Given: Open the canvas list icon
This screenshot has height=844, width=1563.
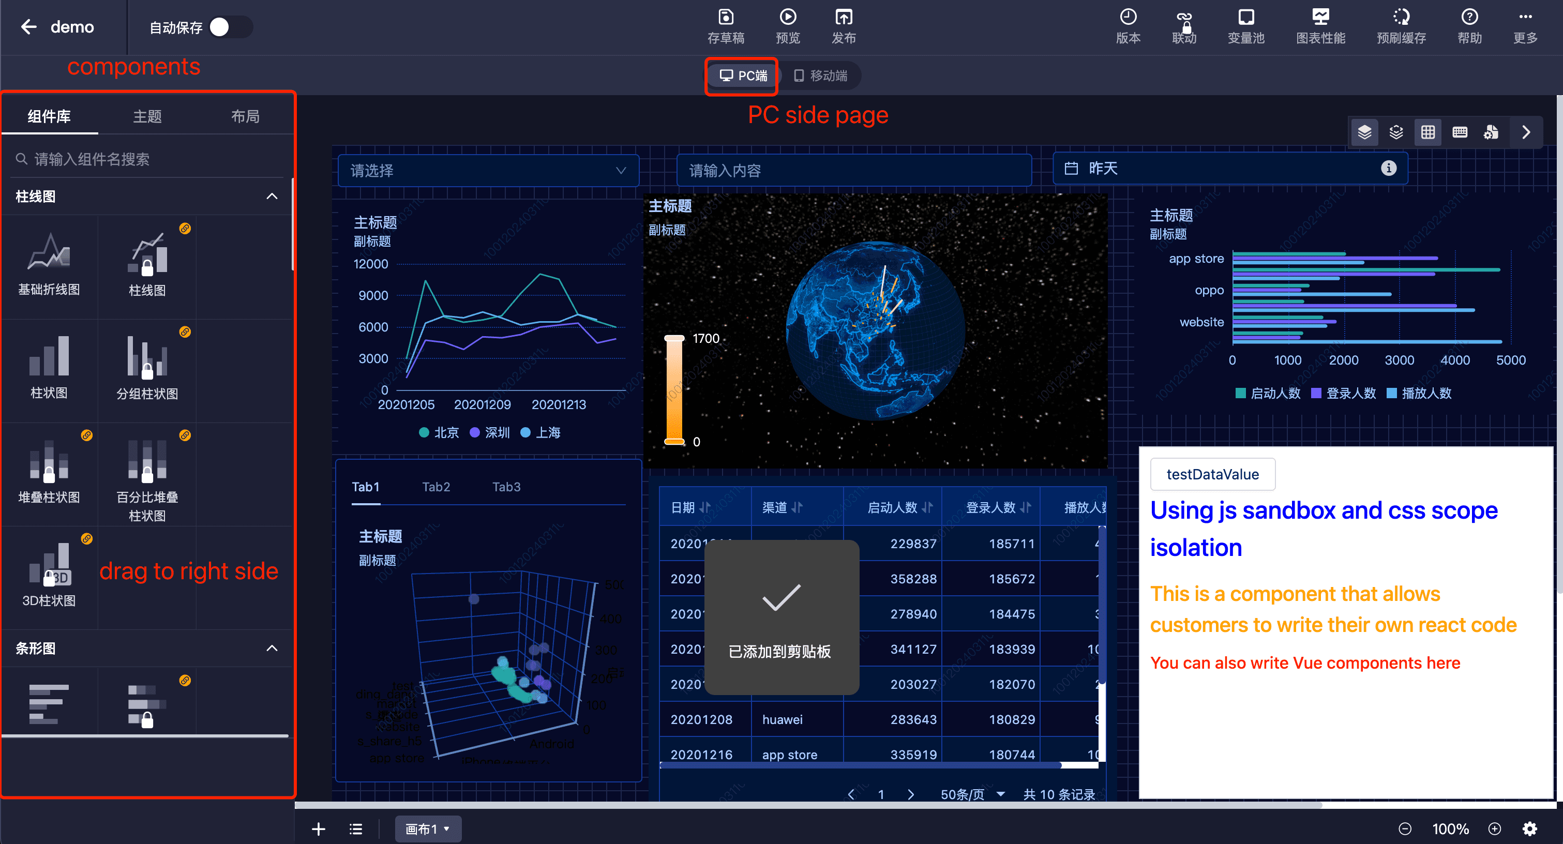Looking at the screenshot, I should [355, 829].
